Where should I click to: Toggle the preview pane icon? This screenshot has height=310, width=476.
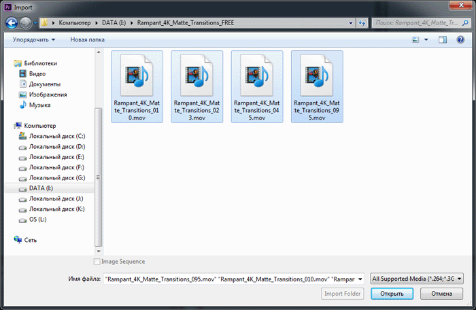tap(443, 39)
